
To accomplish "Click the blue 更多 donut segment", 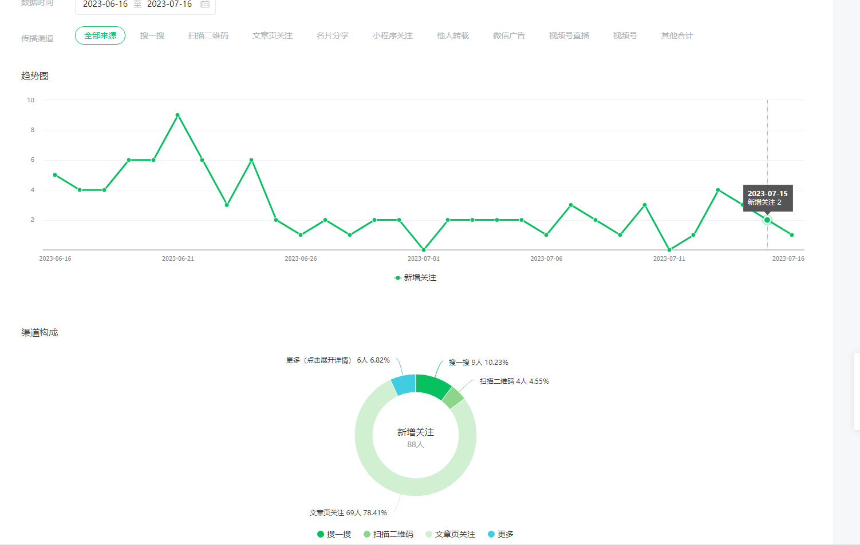I will (404, 385).
